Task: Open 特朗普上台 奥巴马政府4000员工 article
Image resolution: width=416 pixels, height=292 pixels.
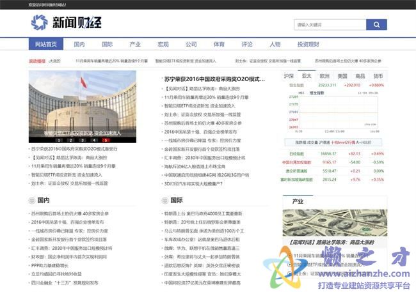Action: pos(203,213)
